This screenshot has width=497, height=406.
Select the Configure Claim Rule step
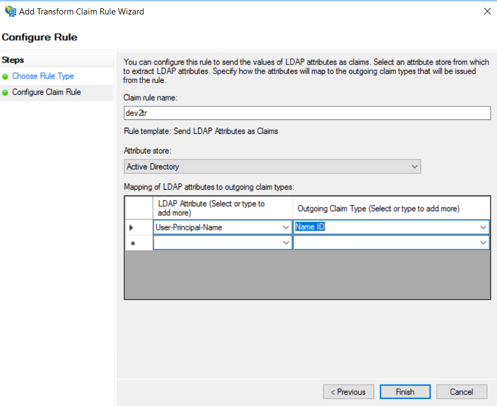coord(46,93)
